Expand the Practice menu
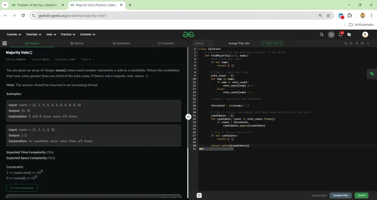 pos(68,34)
